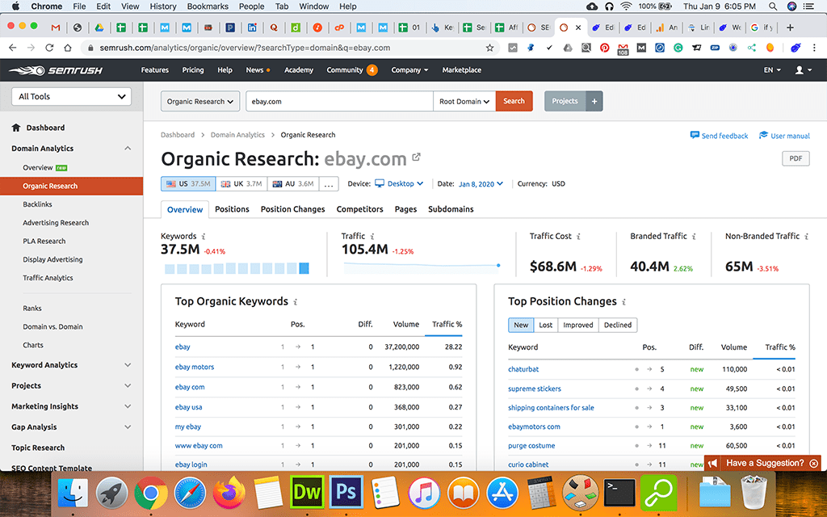Open Safari from the dock
Viewport: 827px width, 517px height.
[x=190, y=493]
